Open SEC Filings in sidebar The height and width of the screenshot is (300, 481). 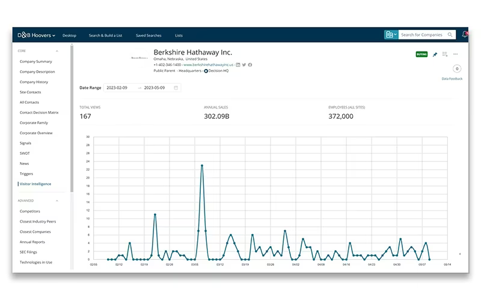pos(28,252)
